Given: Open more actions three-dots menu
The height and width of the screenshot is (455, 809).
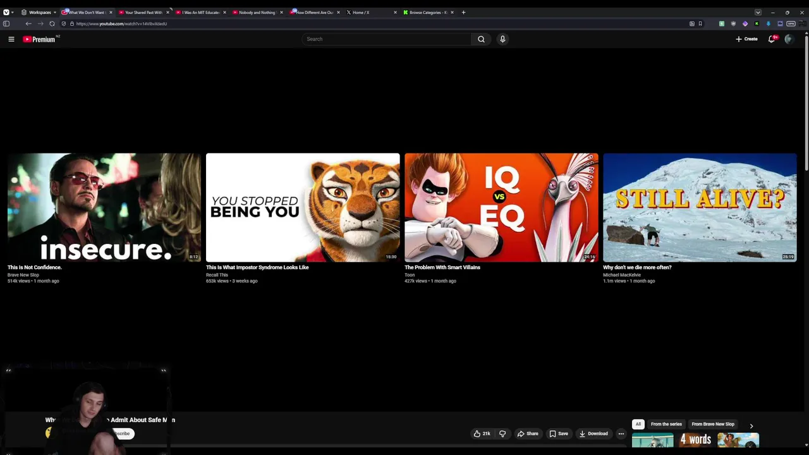Looking at the screenshot, I should 621,434.
